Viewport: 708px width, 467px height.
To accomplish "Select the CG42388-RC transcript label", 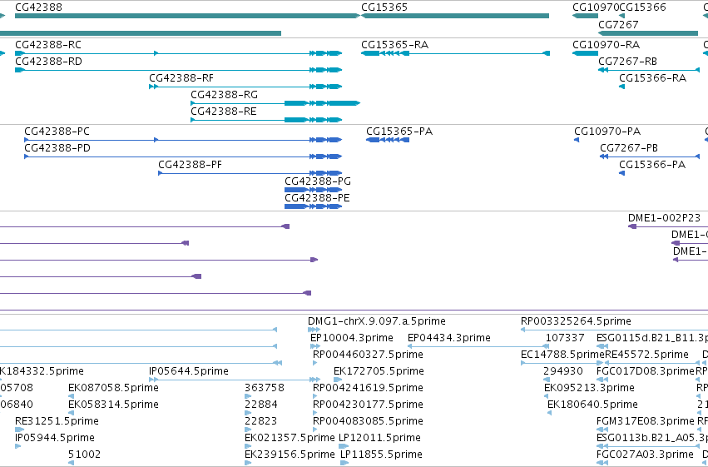I will tap(48, 45).
